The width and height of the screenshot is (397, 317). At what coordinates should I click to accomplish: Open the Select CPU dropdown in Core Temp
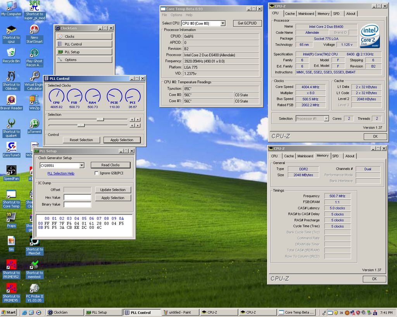click(x=223, y=24)
